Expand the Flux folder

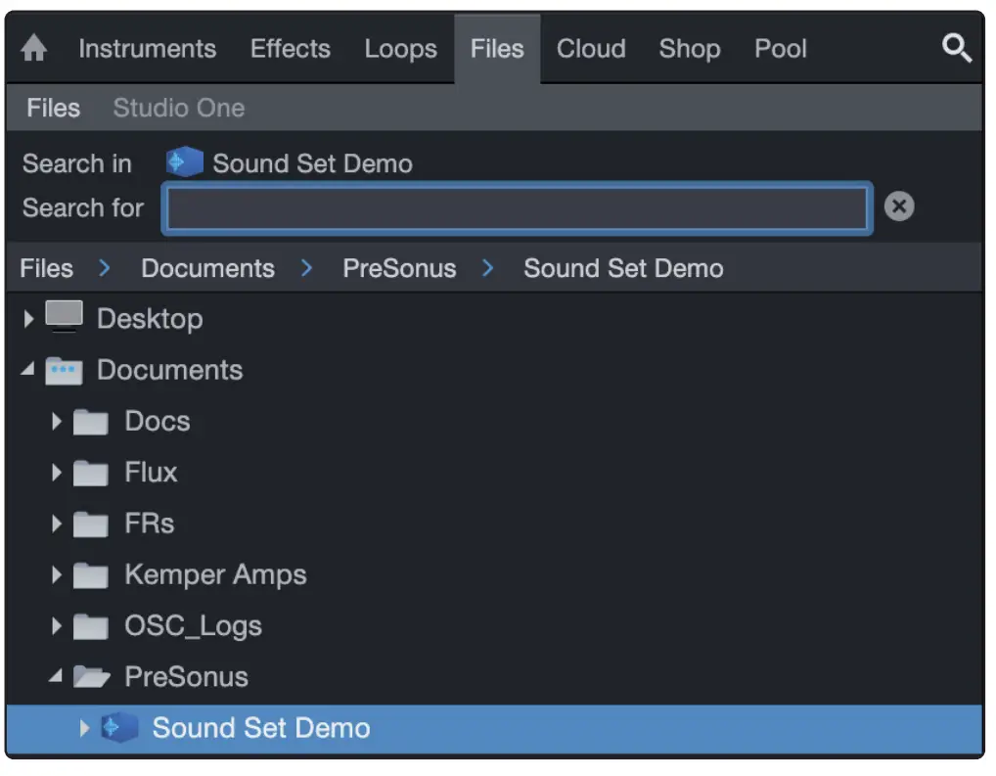point(56,474)
